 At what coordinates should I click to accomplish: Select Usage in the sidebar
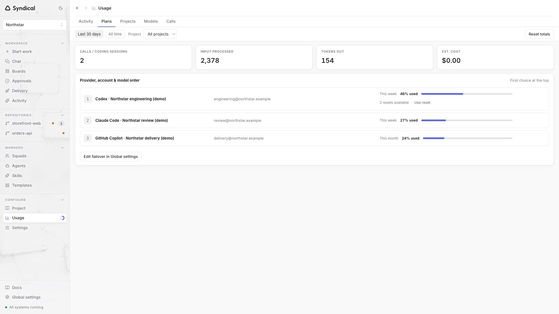35,218
